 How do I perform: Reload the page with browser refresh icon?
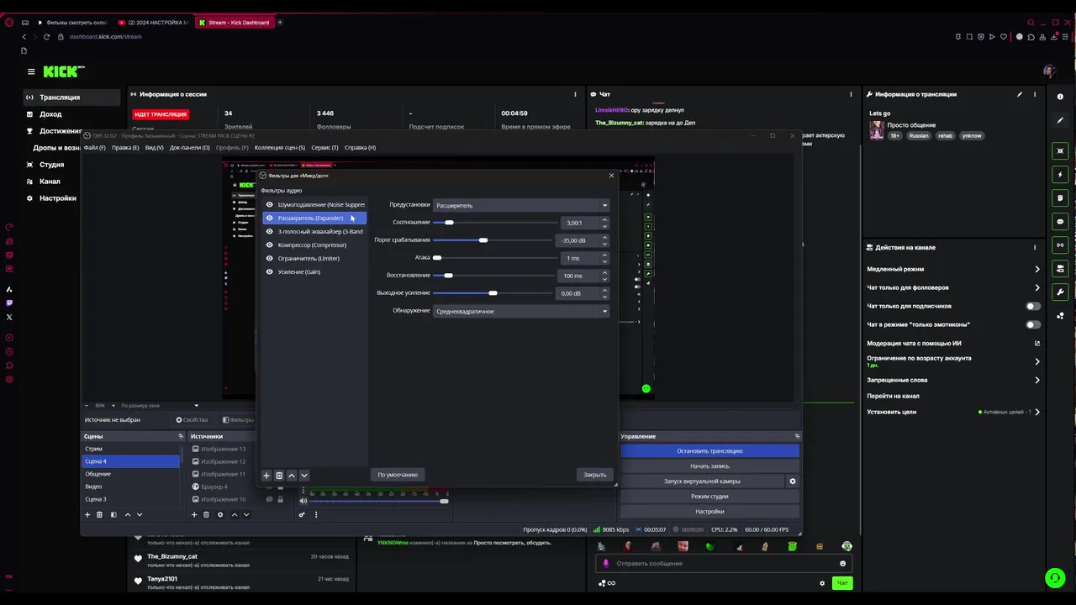46,37
